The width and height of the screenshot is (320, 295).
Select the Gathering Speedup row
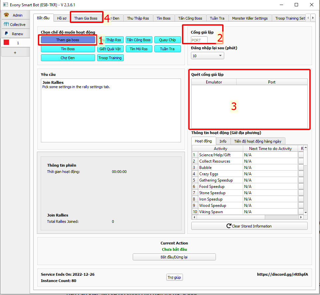(x=248, y=180)
